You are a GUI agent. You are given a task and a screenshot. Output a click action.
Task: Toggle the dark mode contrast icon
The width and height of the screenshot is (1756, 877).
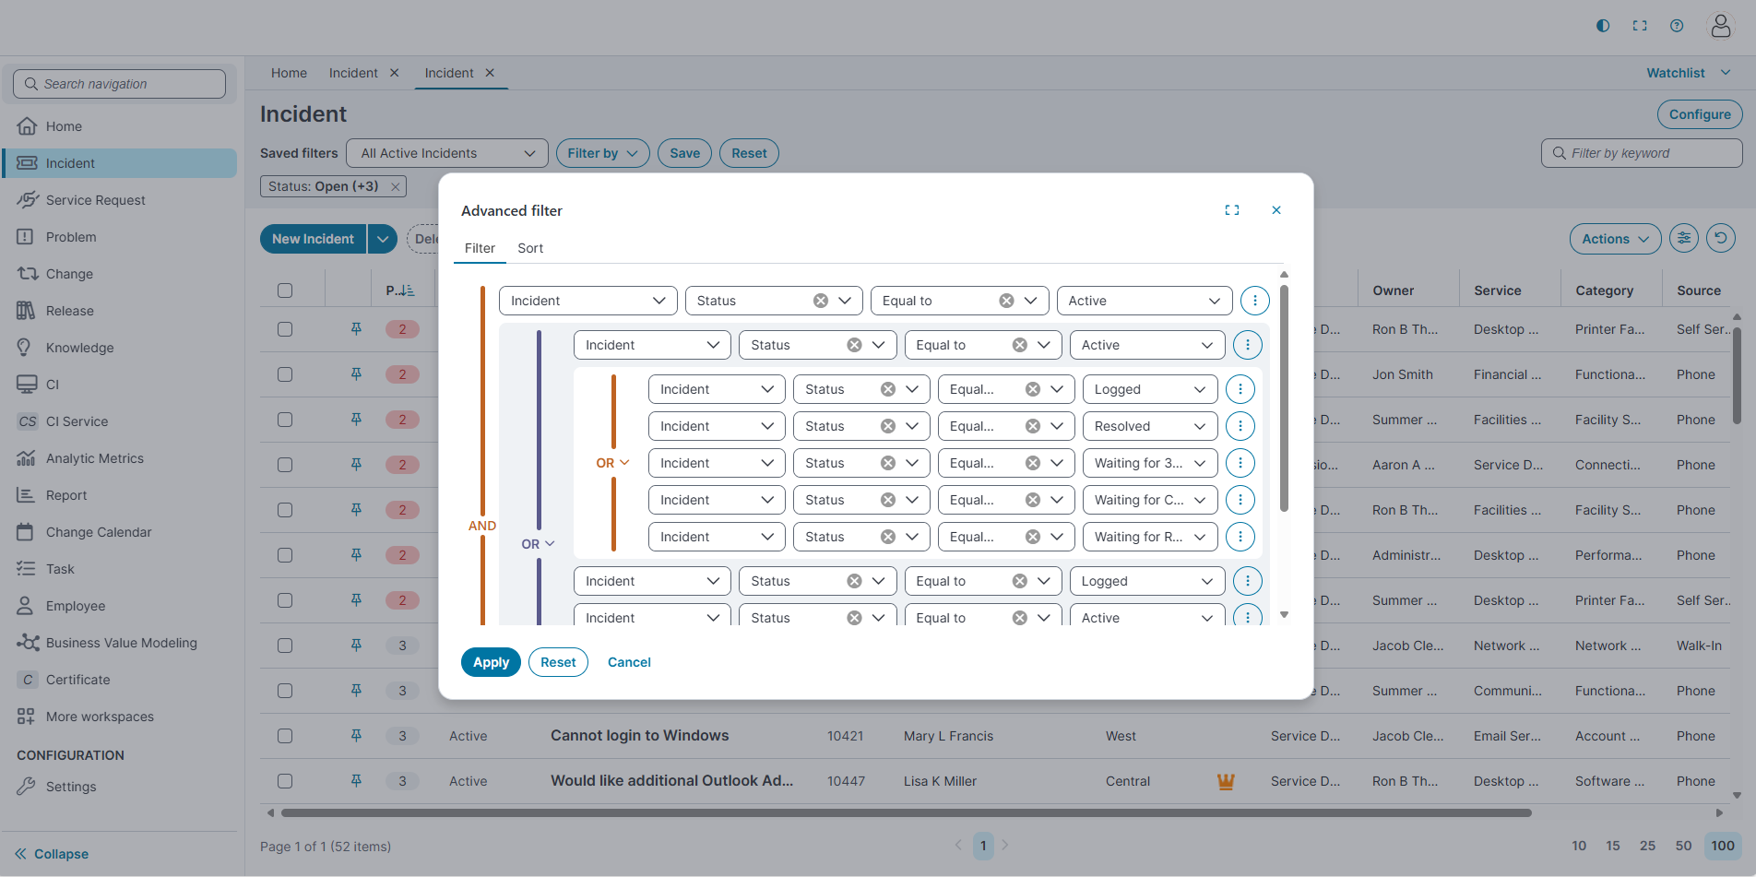click(x=1603, y=26)
